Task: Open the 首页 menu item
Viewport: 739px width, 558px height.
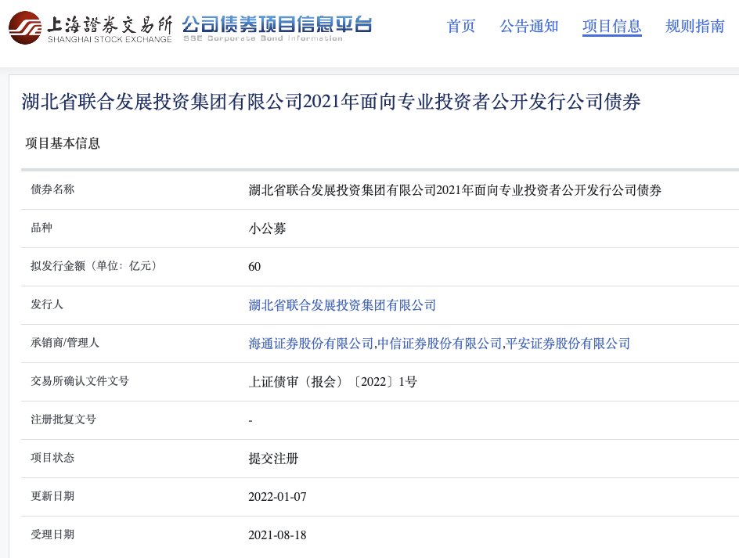Action: [x=461, y=26]
